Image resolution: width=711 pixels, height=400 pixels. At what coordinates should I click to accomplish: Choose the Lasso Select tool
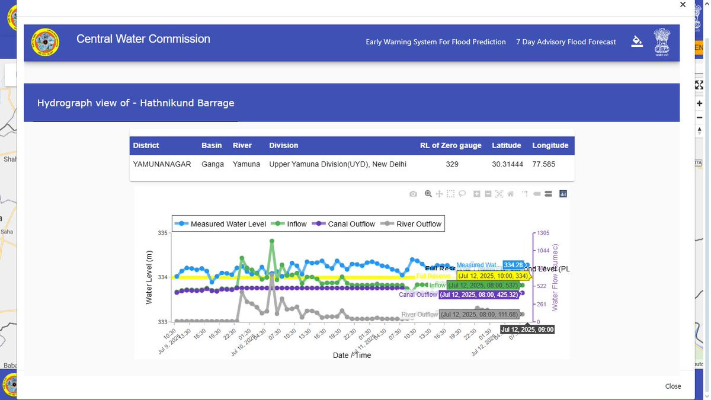pos(462,194)
